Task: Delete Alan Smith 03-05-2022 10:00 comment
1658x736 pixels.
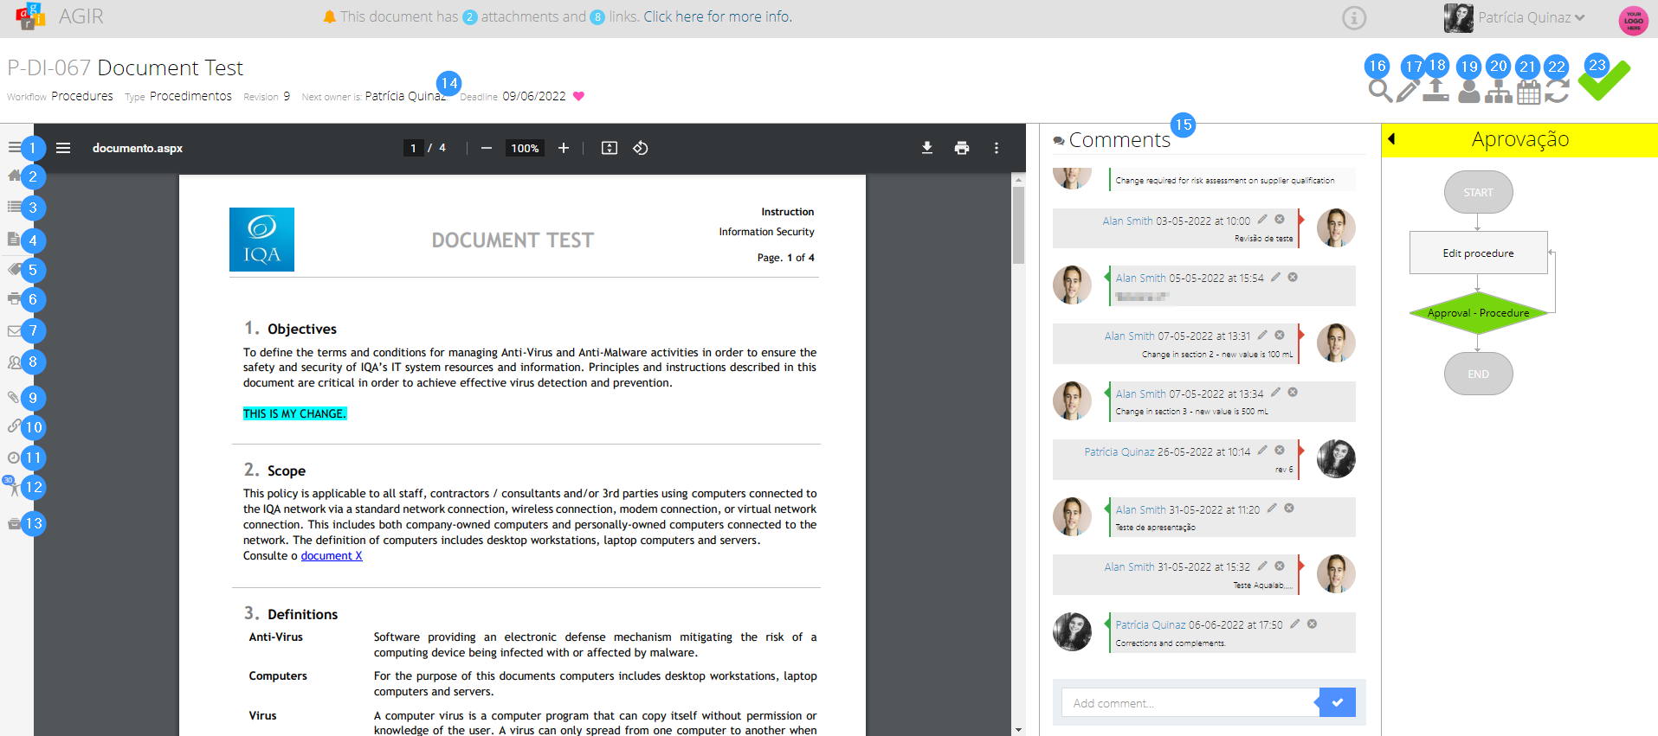Action: 1280,220
